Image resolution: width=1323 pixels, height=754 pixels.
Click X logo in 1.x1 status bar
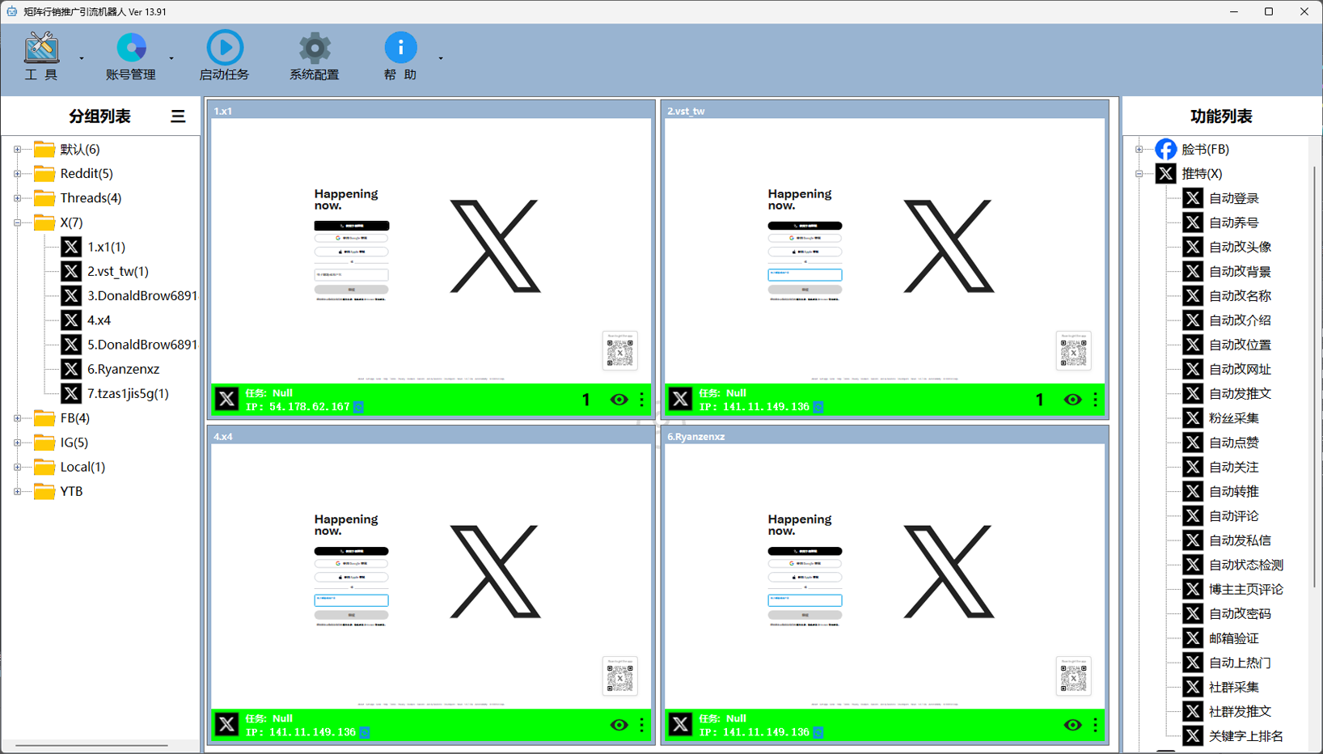point(226,399)
